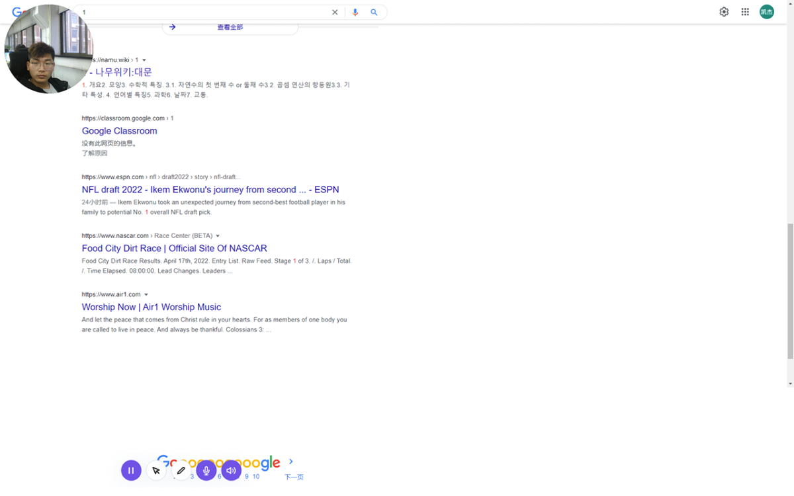Go to results page 10
794x496 pixels.
click(256, 477)
